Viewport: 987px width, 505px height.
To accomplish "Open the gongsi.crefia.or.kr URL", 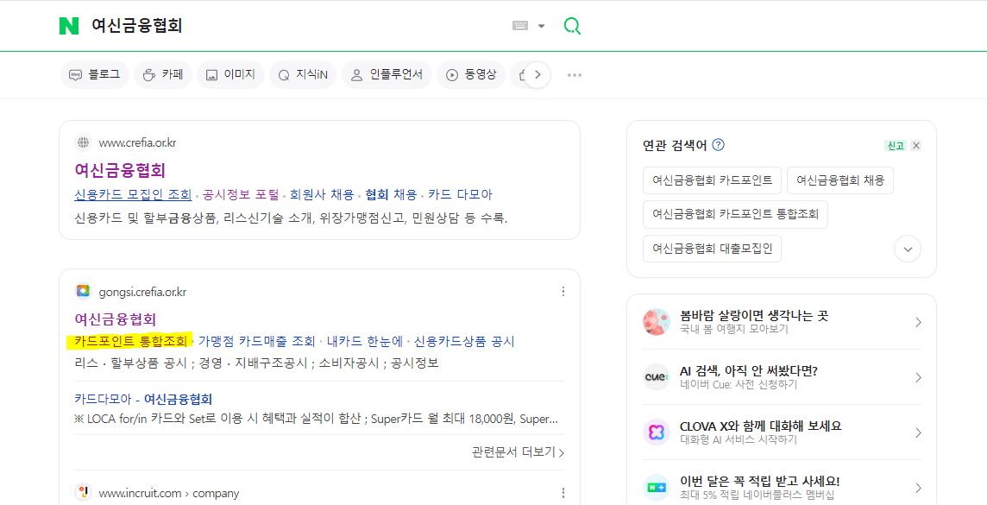I will pos(142,292).
